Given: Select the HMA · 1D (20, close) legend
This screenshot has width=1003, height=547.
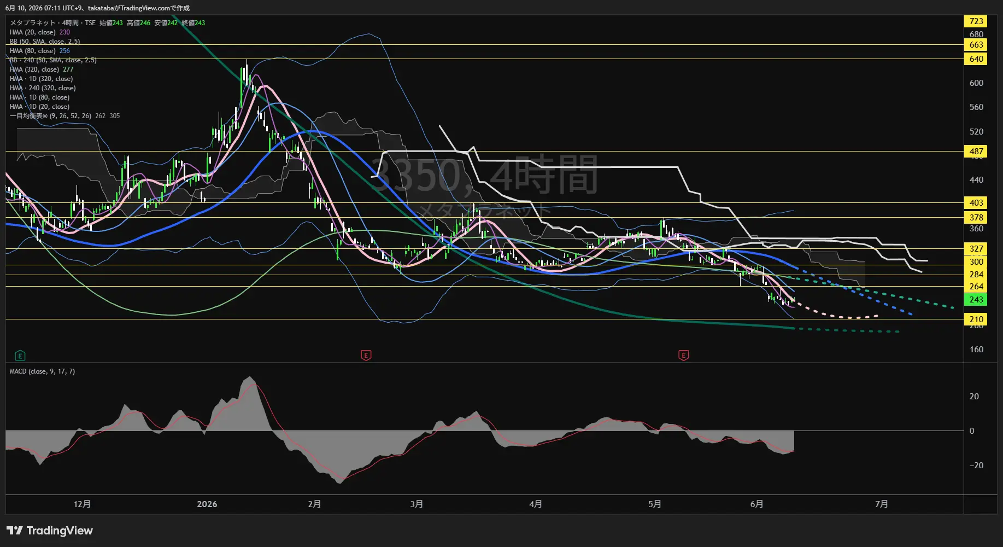Looking at the screenshot, I should [39, 107].
